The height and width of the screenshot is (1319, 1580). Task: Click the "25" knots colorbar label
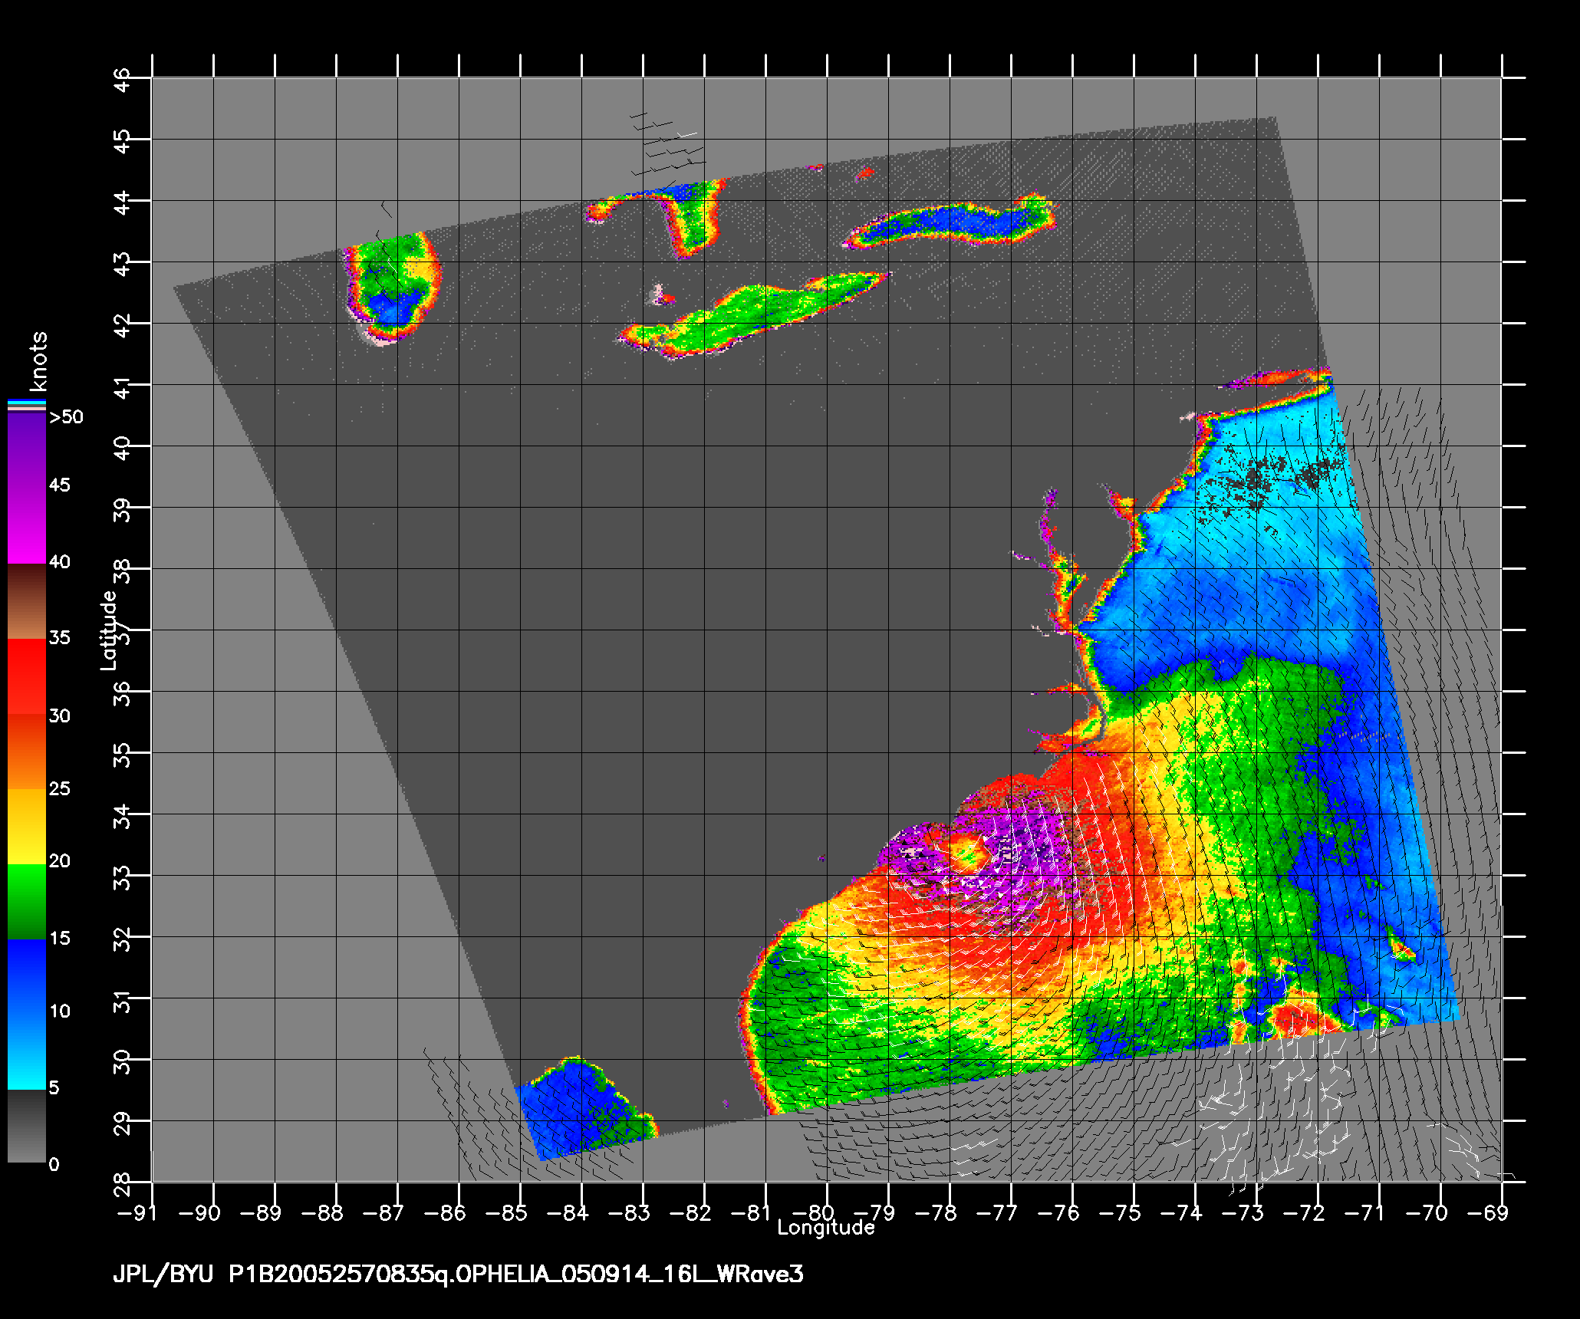tap(60, 788)
